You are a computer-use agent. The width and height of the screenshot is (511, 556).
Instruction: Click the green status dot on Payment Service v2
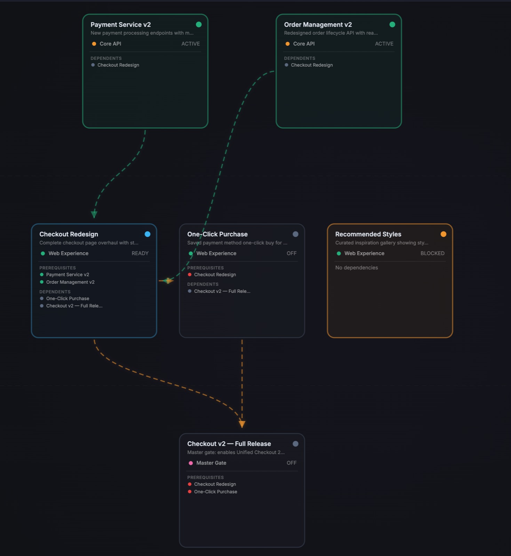point(199,24)
